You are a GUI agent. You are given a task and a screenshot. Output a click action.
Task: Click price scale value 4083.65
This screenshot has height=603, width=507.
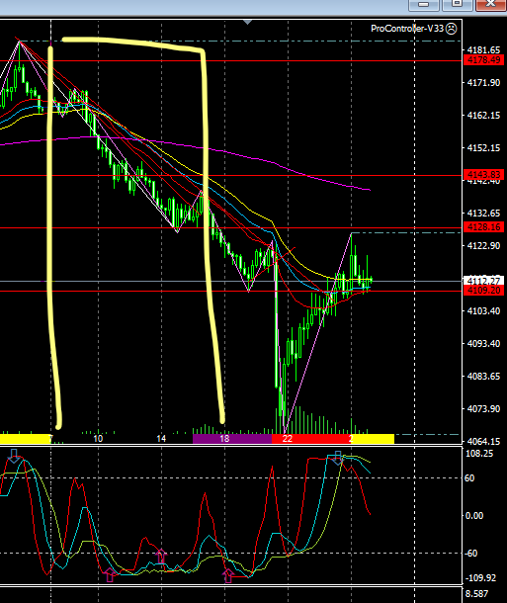coord(483,376)
